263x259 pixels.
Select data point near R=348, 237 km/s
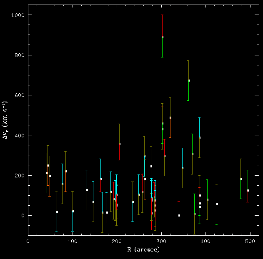(x=183, y=168)
